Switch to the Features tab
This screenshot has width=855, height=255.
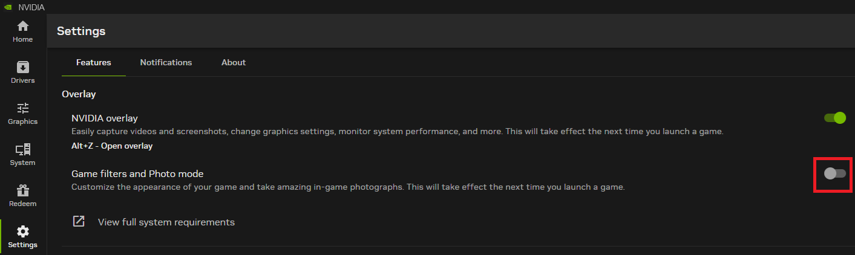[94, 62]
